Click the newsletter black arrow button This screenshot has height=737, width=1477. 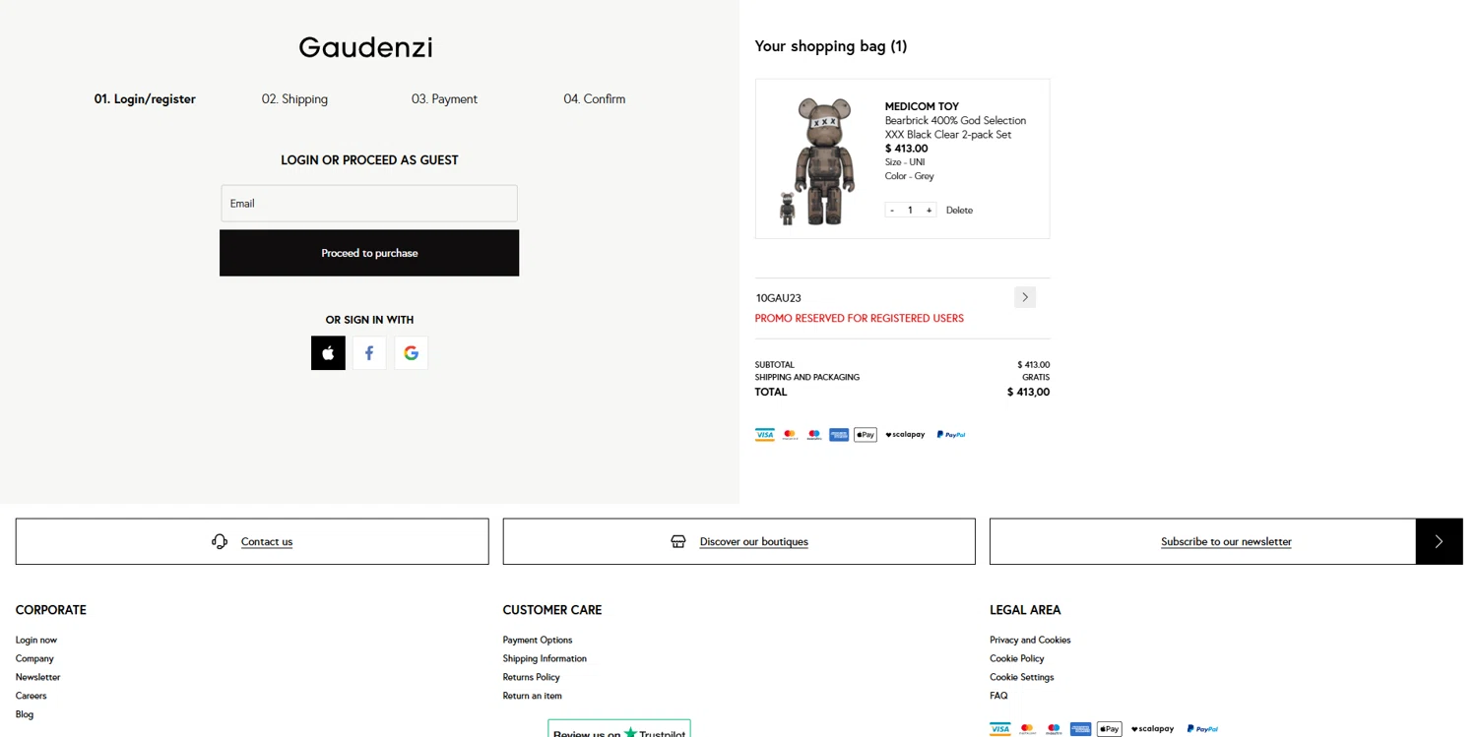pyautogui.click(x=1439, y=541)
